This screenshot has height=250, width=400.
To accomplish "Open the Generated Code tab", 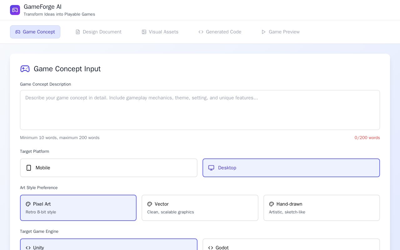I will click(x=220, y=32).
